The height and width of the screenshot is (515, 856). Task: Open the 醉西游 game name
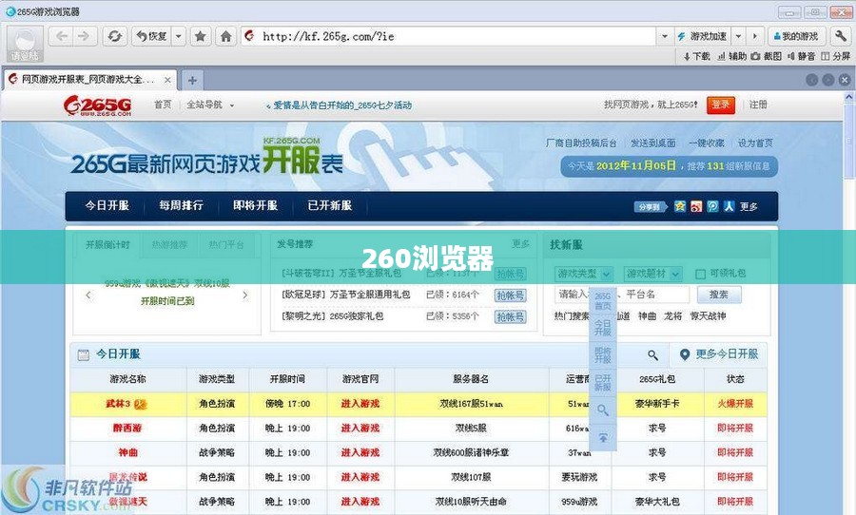tap(127, 429)
